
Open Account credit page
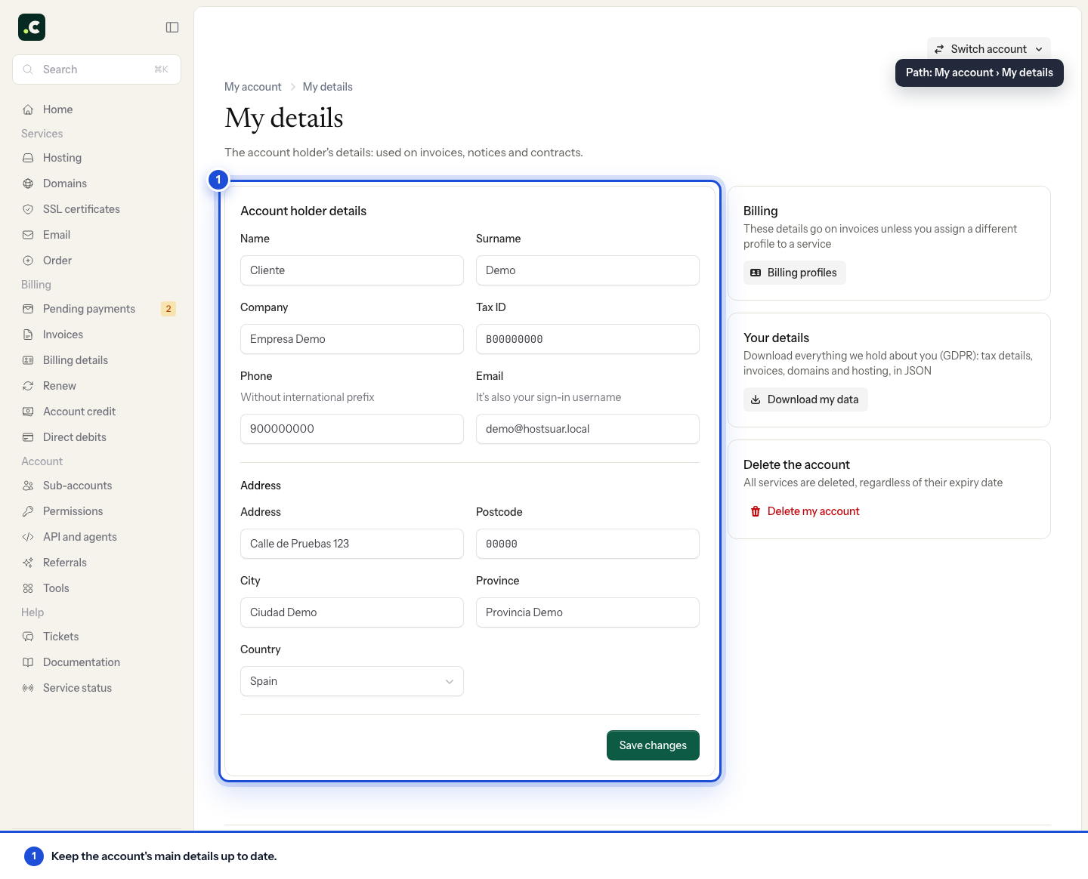pyautogui.click(x=97, y=412)
